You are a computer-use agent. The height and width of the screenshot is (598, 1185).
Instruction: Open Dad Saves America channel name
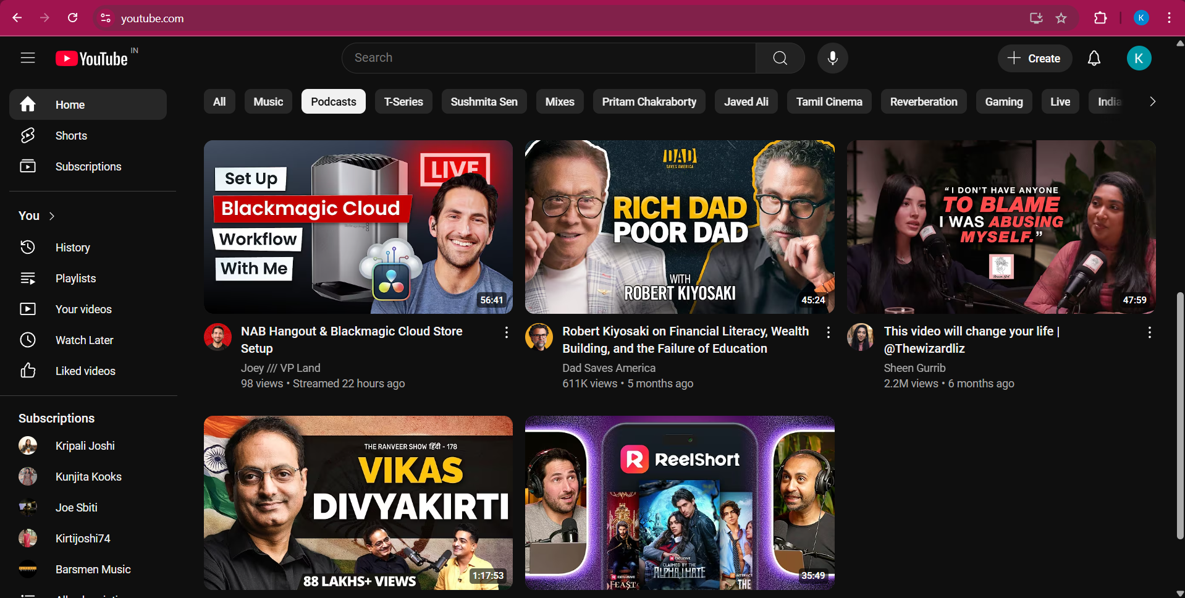point(609,368)
